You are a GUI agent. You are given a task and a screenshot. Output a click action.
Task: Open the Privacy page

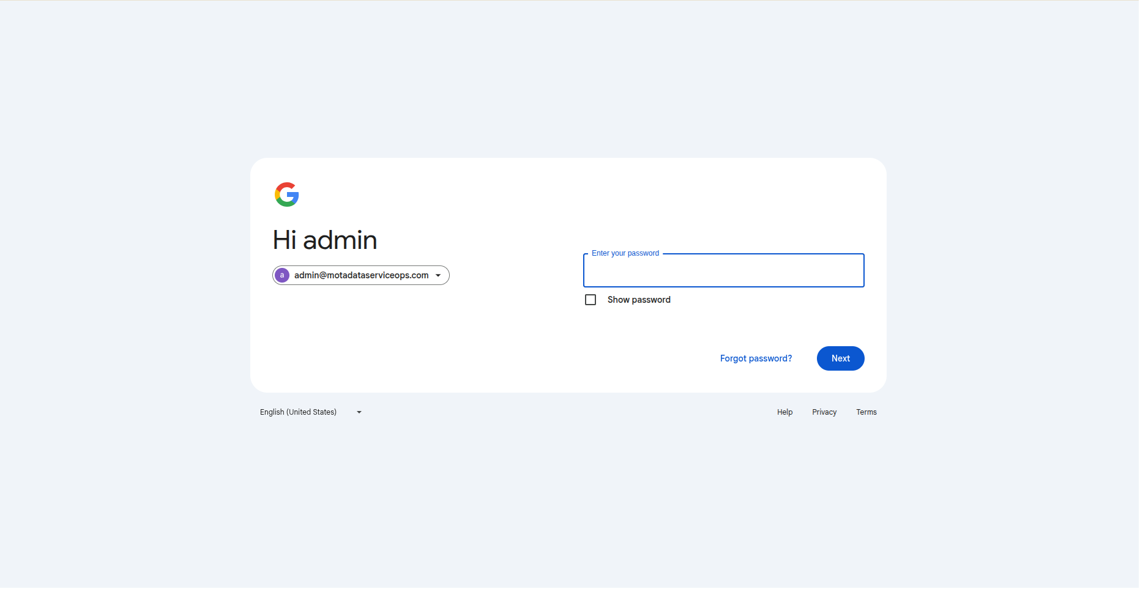824,412
